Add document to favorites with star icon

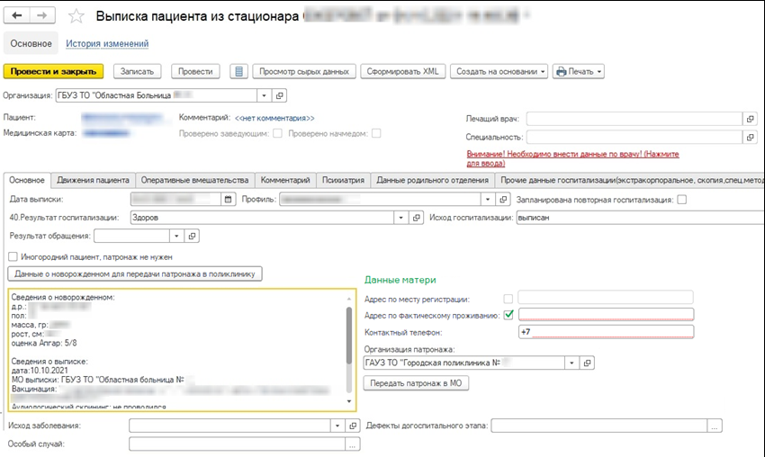(77, 17)
